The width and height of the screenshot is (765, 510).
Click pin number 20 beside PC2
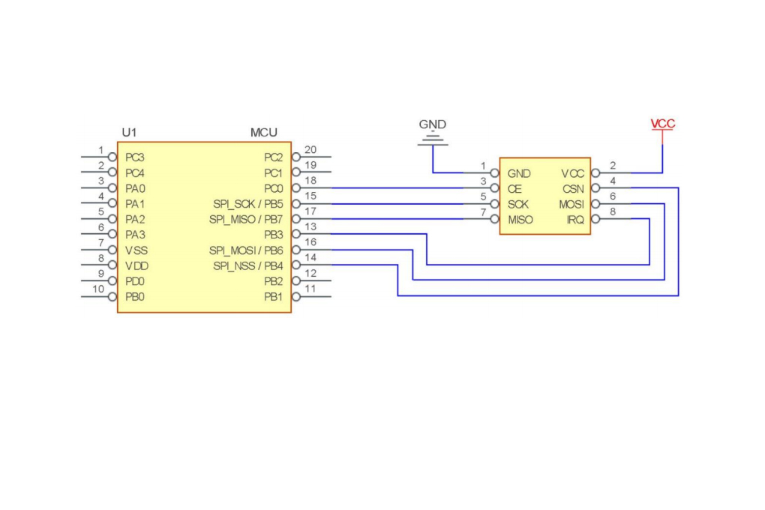point(310,150)
